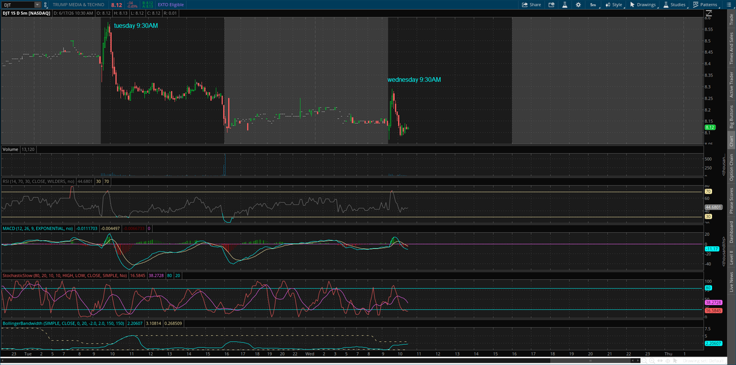The height and width of the screenshot is (365, 736).
Task: Click the pointer cursor icon at bottom
Action: coord(675,361)
